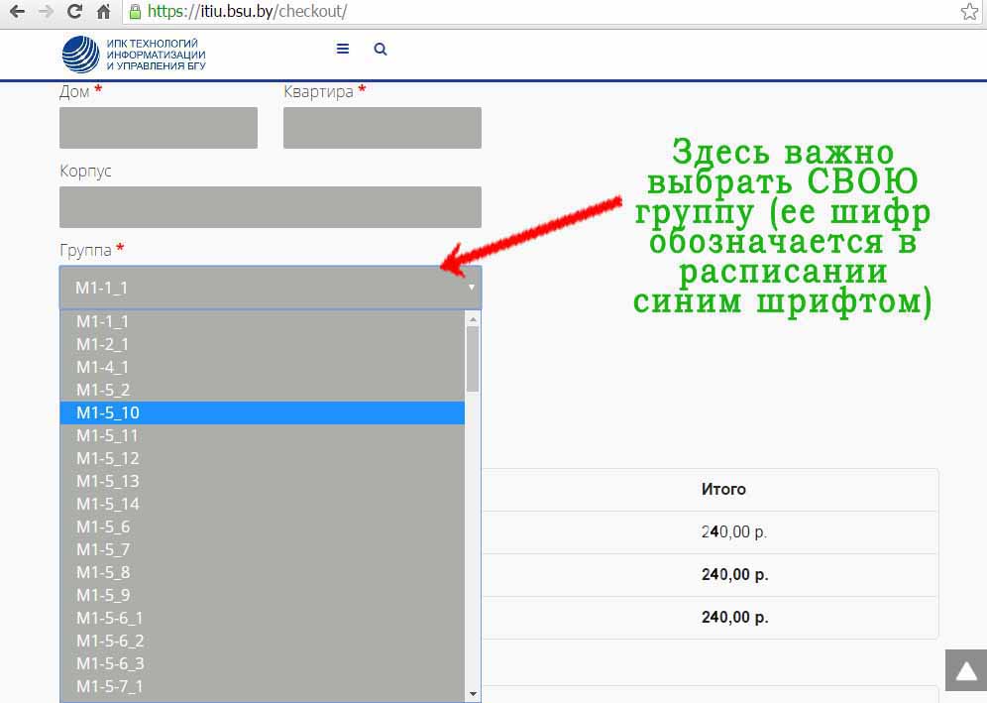Focus the Корпус input field
This screenshot has width=987, height=703.
(271, 206)
